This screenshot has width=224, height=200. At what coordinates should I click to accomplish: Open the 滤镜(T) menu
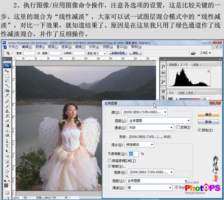(x=80, y=47)
